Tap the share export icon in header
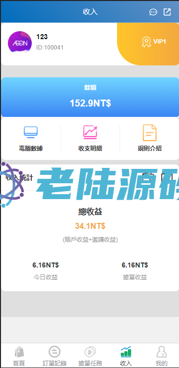Image resolution: width=179 pixels, height=368 pixels. click(167, 12)
